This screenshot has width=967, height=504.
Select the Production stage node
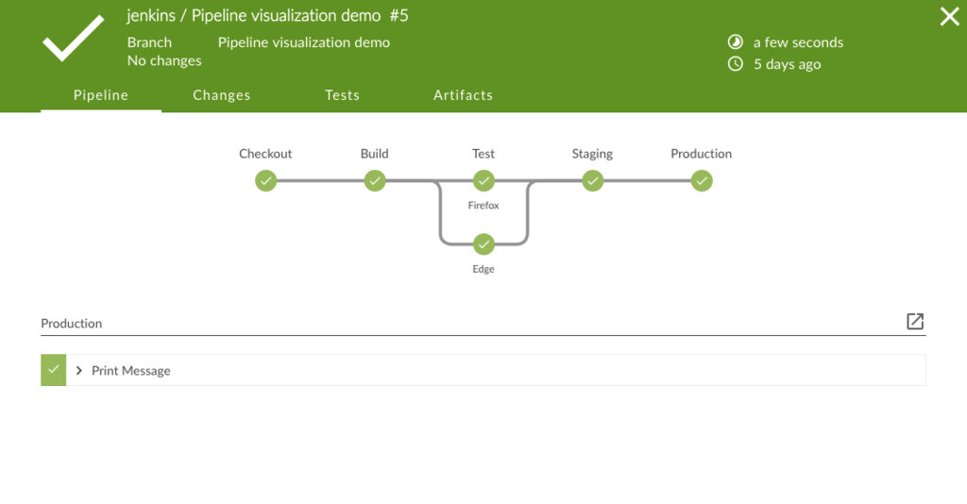click(701, 180)
